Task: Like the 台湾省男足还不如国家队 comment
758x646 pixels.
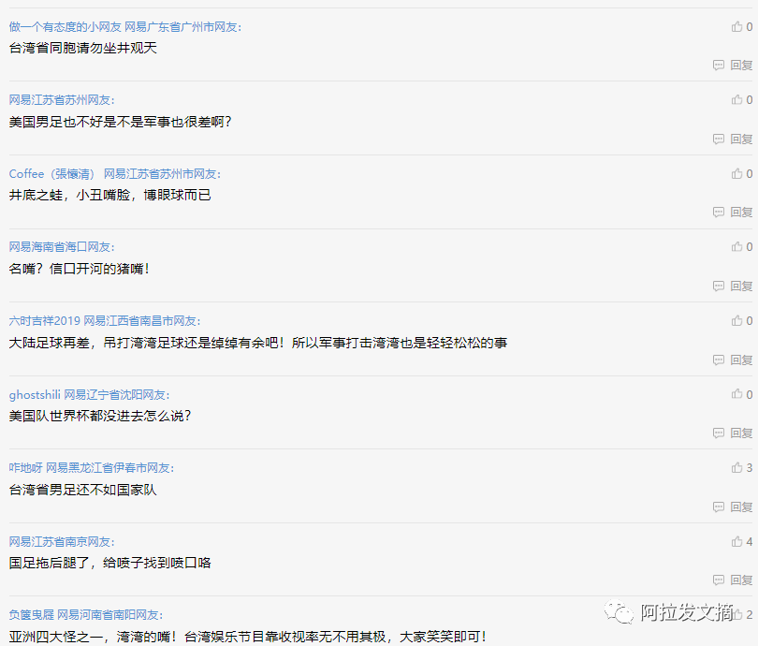Action: point(736,467)
